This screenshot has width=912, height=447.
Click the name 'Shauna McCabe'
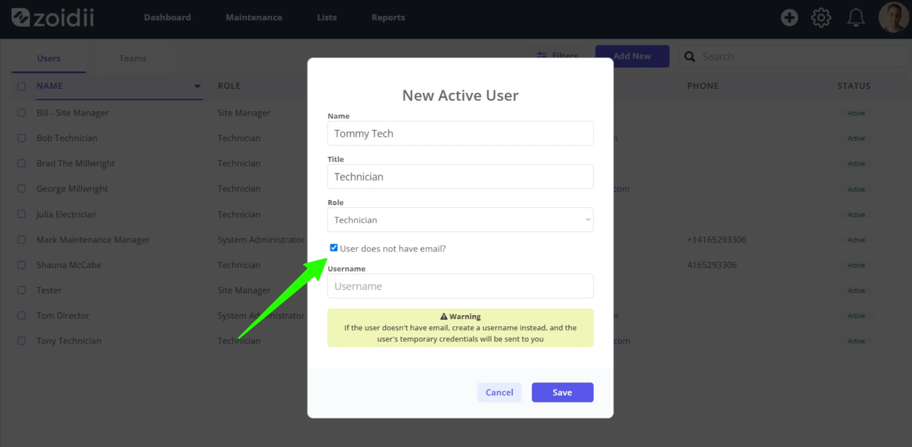[x=69, y=265]
